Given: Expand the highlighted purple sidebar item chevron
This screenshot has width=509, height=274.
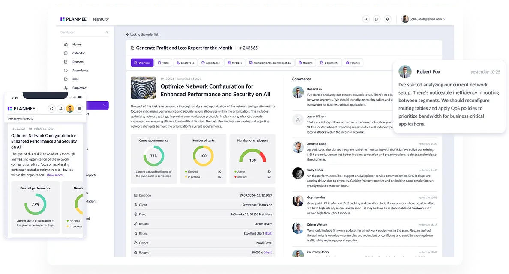Looking at the screenshot, I should (104, 105).
